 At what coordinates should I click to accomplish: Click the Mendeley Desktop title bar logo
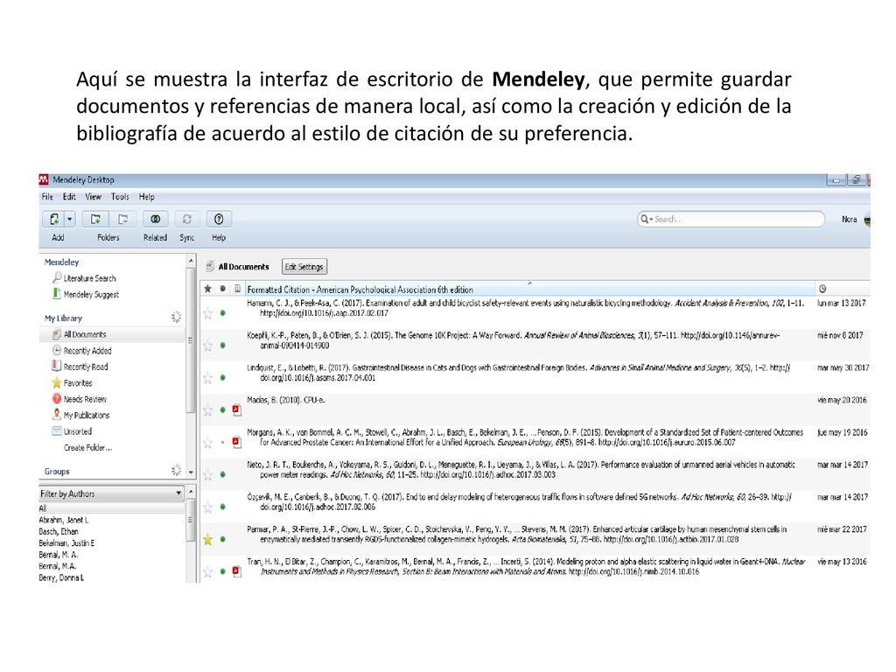[44, 179]
